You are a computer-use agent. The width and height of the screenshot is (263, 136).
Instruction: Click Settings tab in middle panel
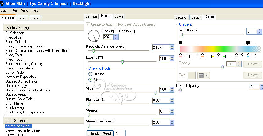pyautogui.click(x=91, y=16)
